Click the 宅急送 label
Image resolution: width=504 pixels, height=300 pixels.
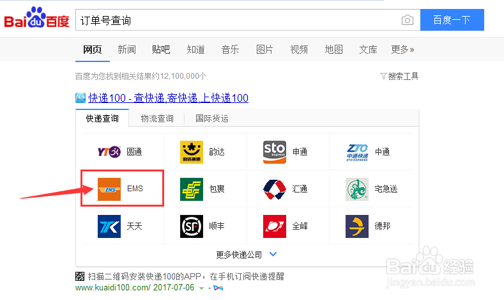[386, 189]
